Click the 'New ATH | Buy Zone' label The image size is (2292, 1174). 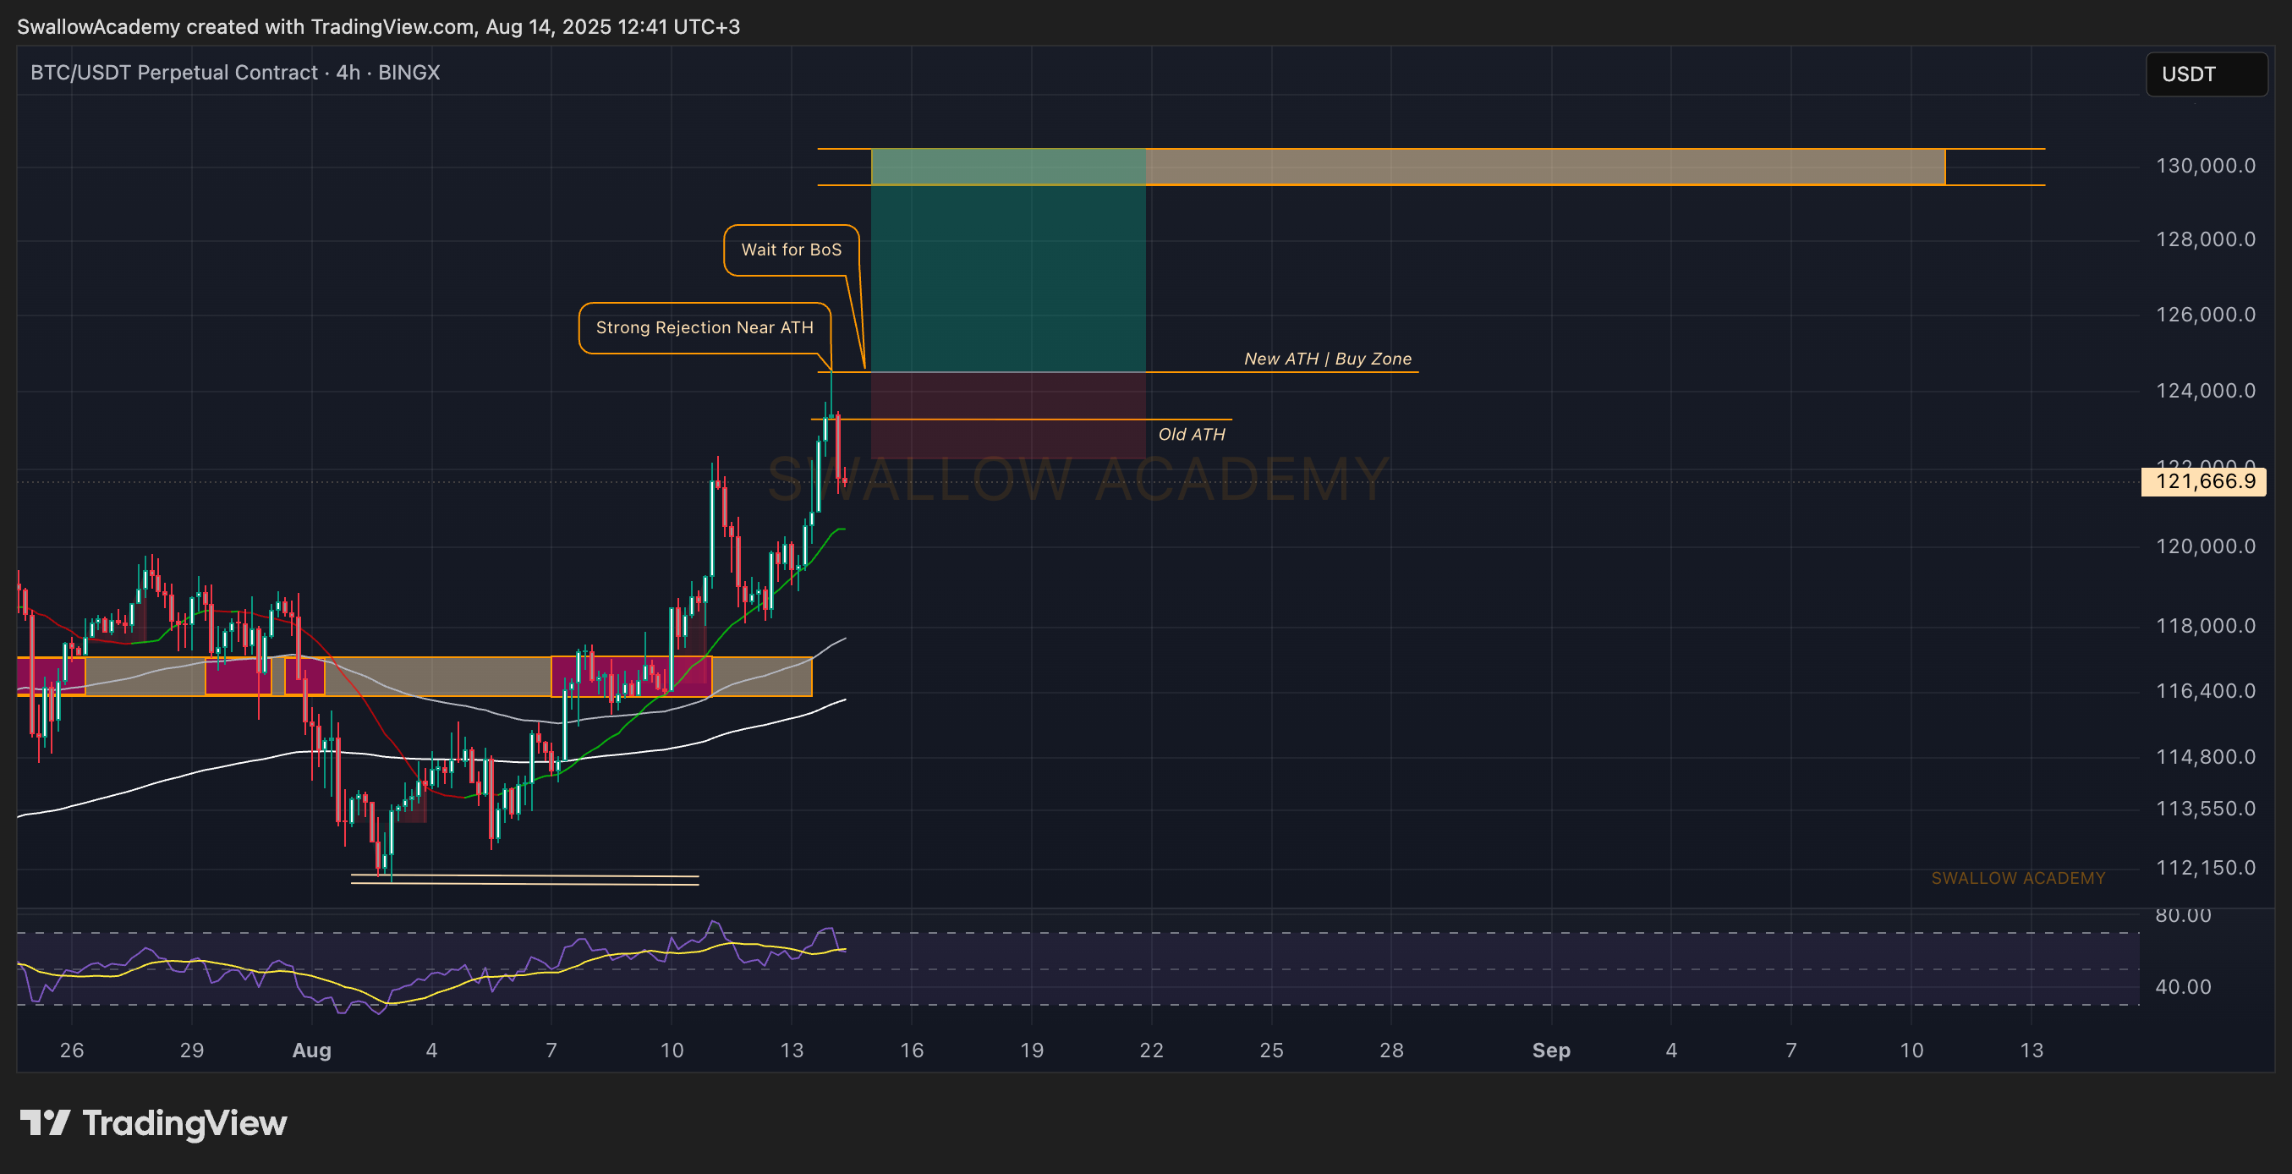click(1328, 359)
